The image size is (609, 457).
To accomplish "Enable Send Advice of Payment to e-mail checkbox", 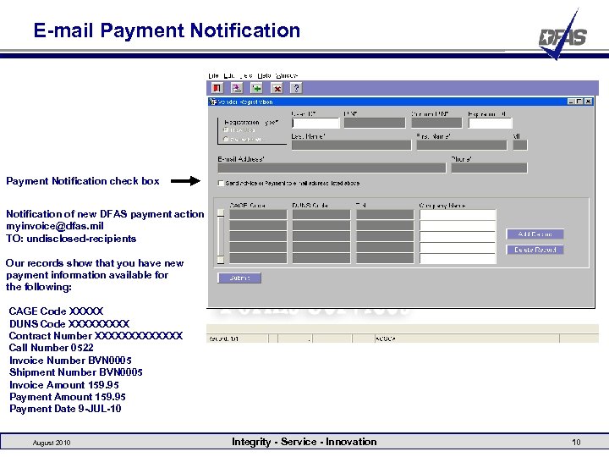I will point(221,183).
